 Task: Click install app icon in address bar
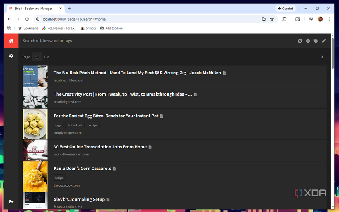264,19
